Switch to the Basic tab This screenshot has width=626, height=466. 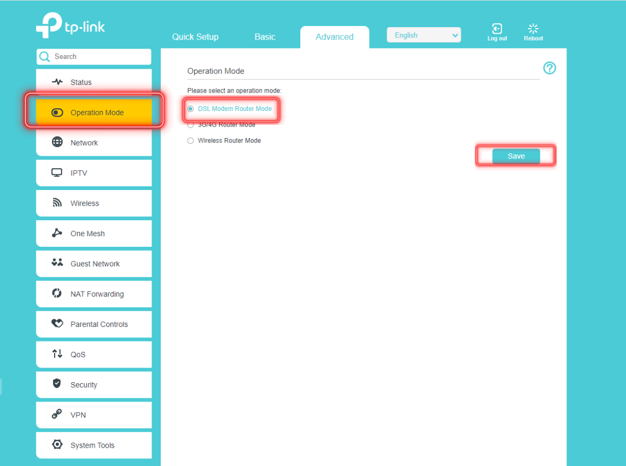pyautogui.click(x=265, y=37)
